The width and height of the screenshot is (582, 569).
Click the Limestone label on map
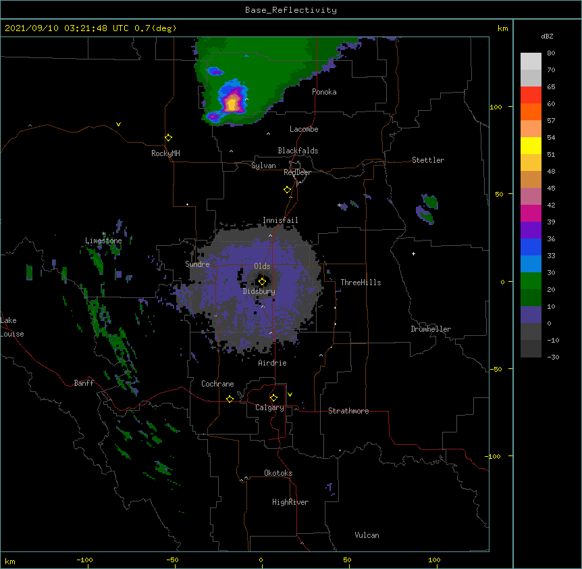(x=103, y=241)
